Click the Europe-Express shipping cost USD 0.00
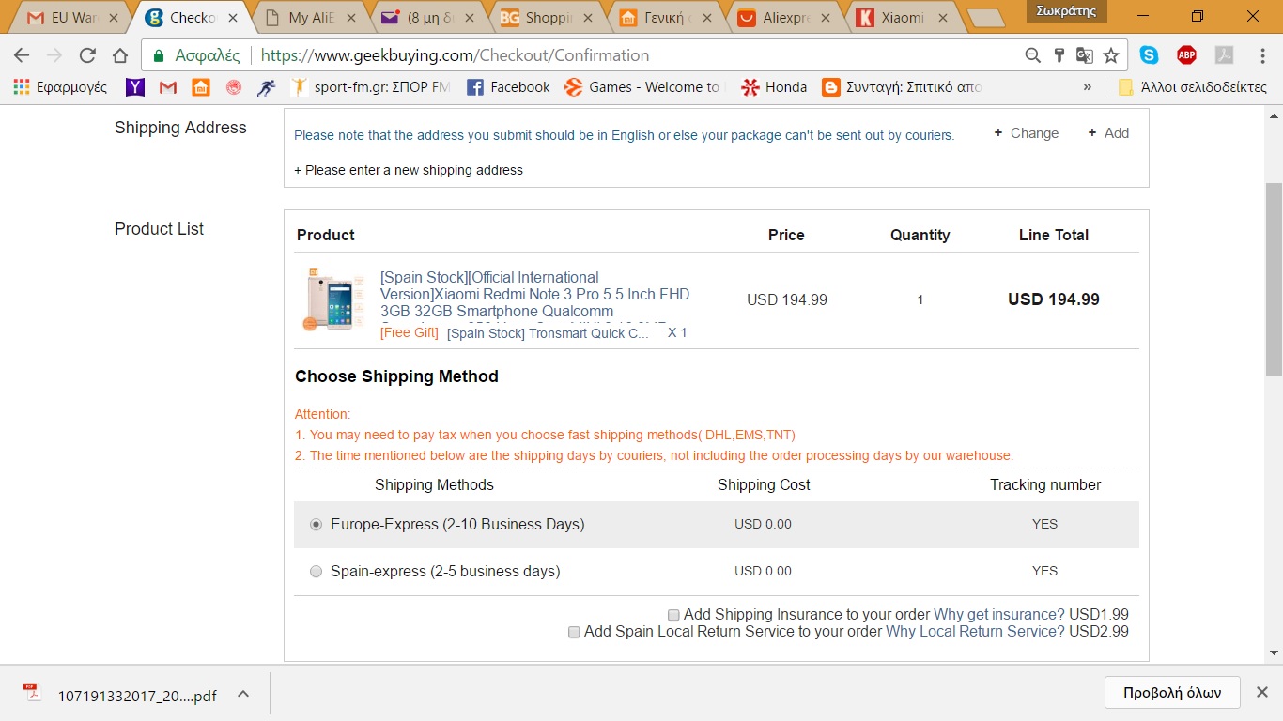Screen dimensions: 1283x721 click(x=763, y=525)
